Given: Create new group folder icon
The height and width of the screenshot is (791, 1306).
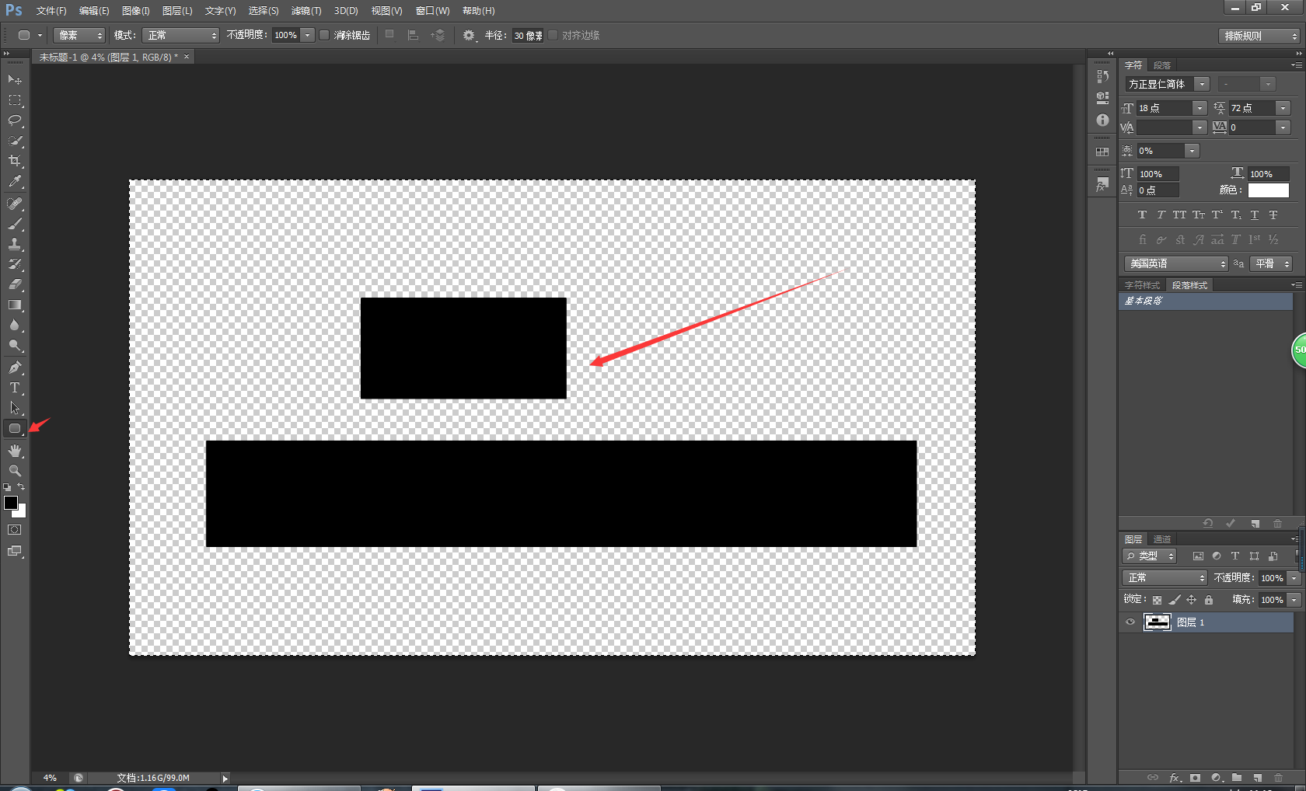Looking at the screenshot, I should [x=1237, y=778].
